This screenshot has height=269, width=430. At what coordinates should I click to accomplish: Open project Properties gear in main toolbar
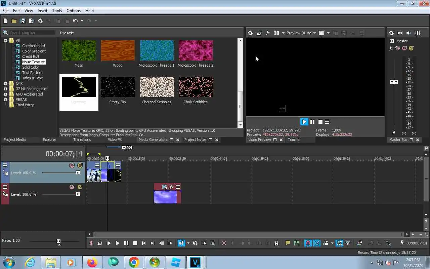(40, 21)
